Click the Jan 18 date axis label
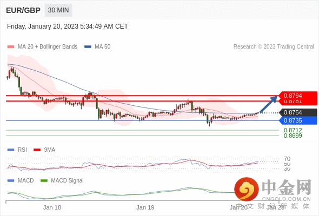This screenshot has height=216, width=319. 52,207
